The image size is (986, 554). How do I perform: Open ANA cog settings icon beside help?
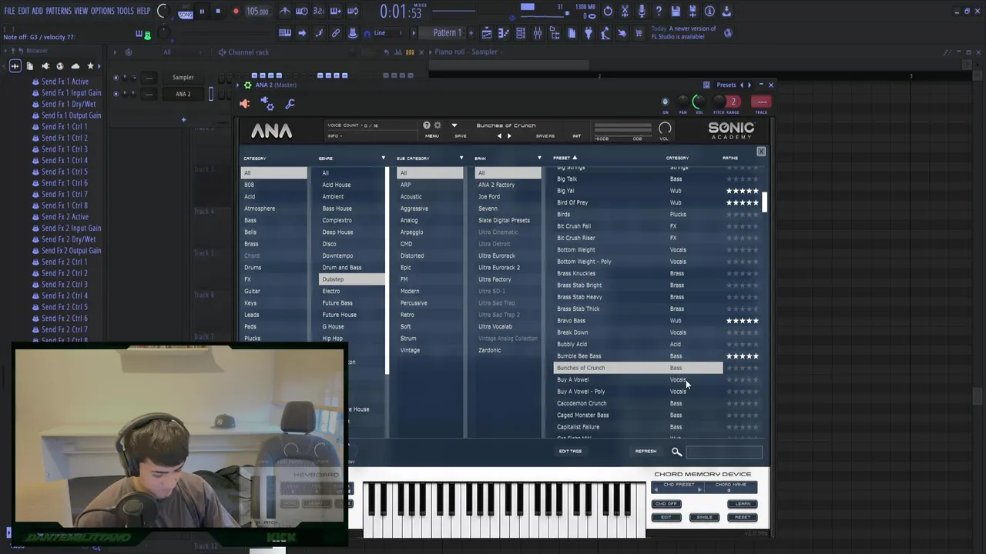pyautogui.click(x=438, y=125)
